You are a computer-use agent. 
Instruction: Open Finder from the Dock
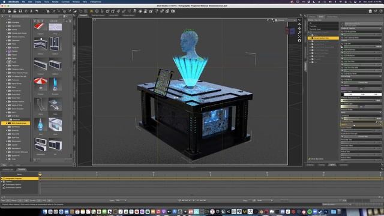click(45, 212)
